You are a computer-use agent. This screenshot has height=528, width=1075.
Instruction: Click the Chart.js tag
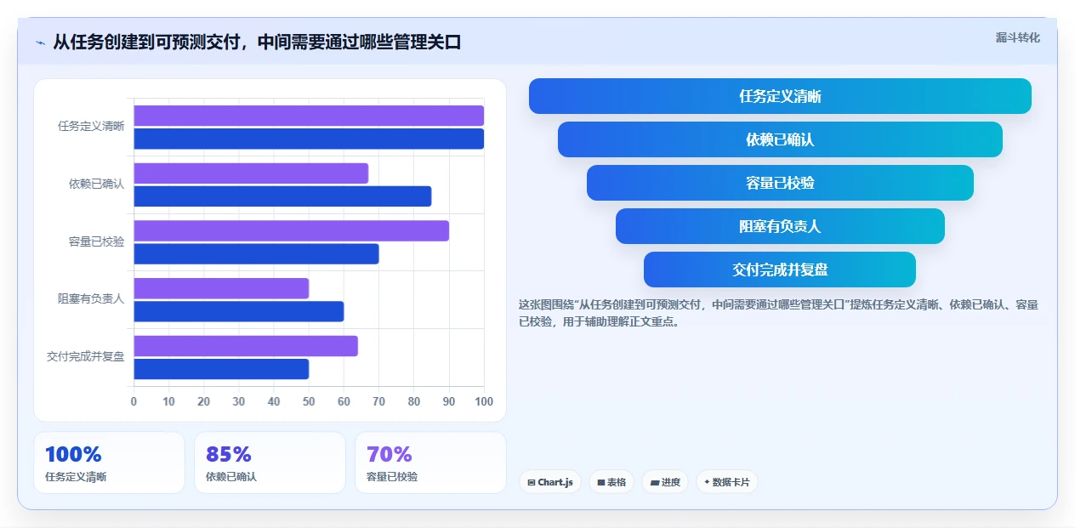[550, 482]
